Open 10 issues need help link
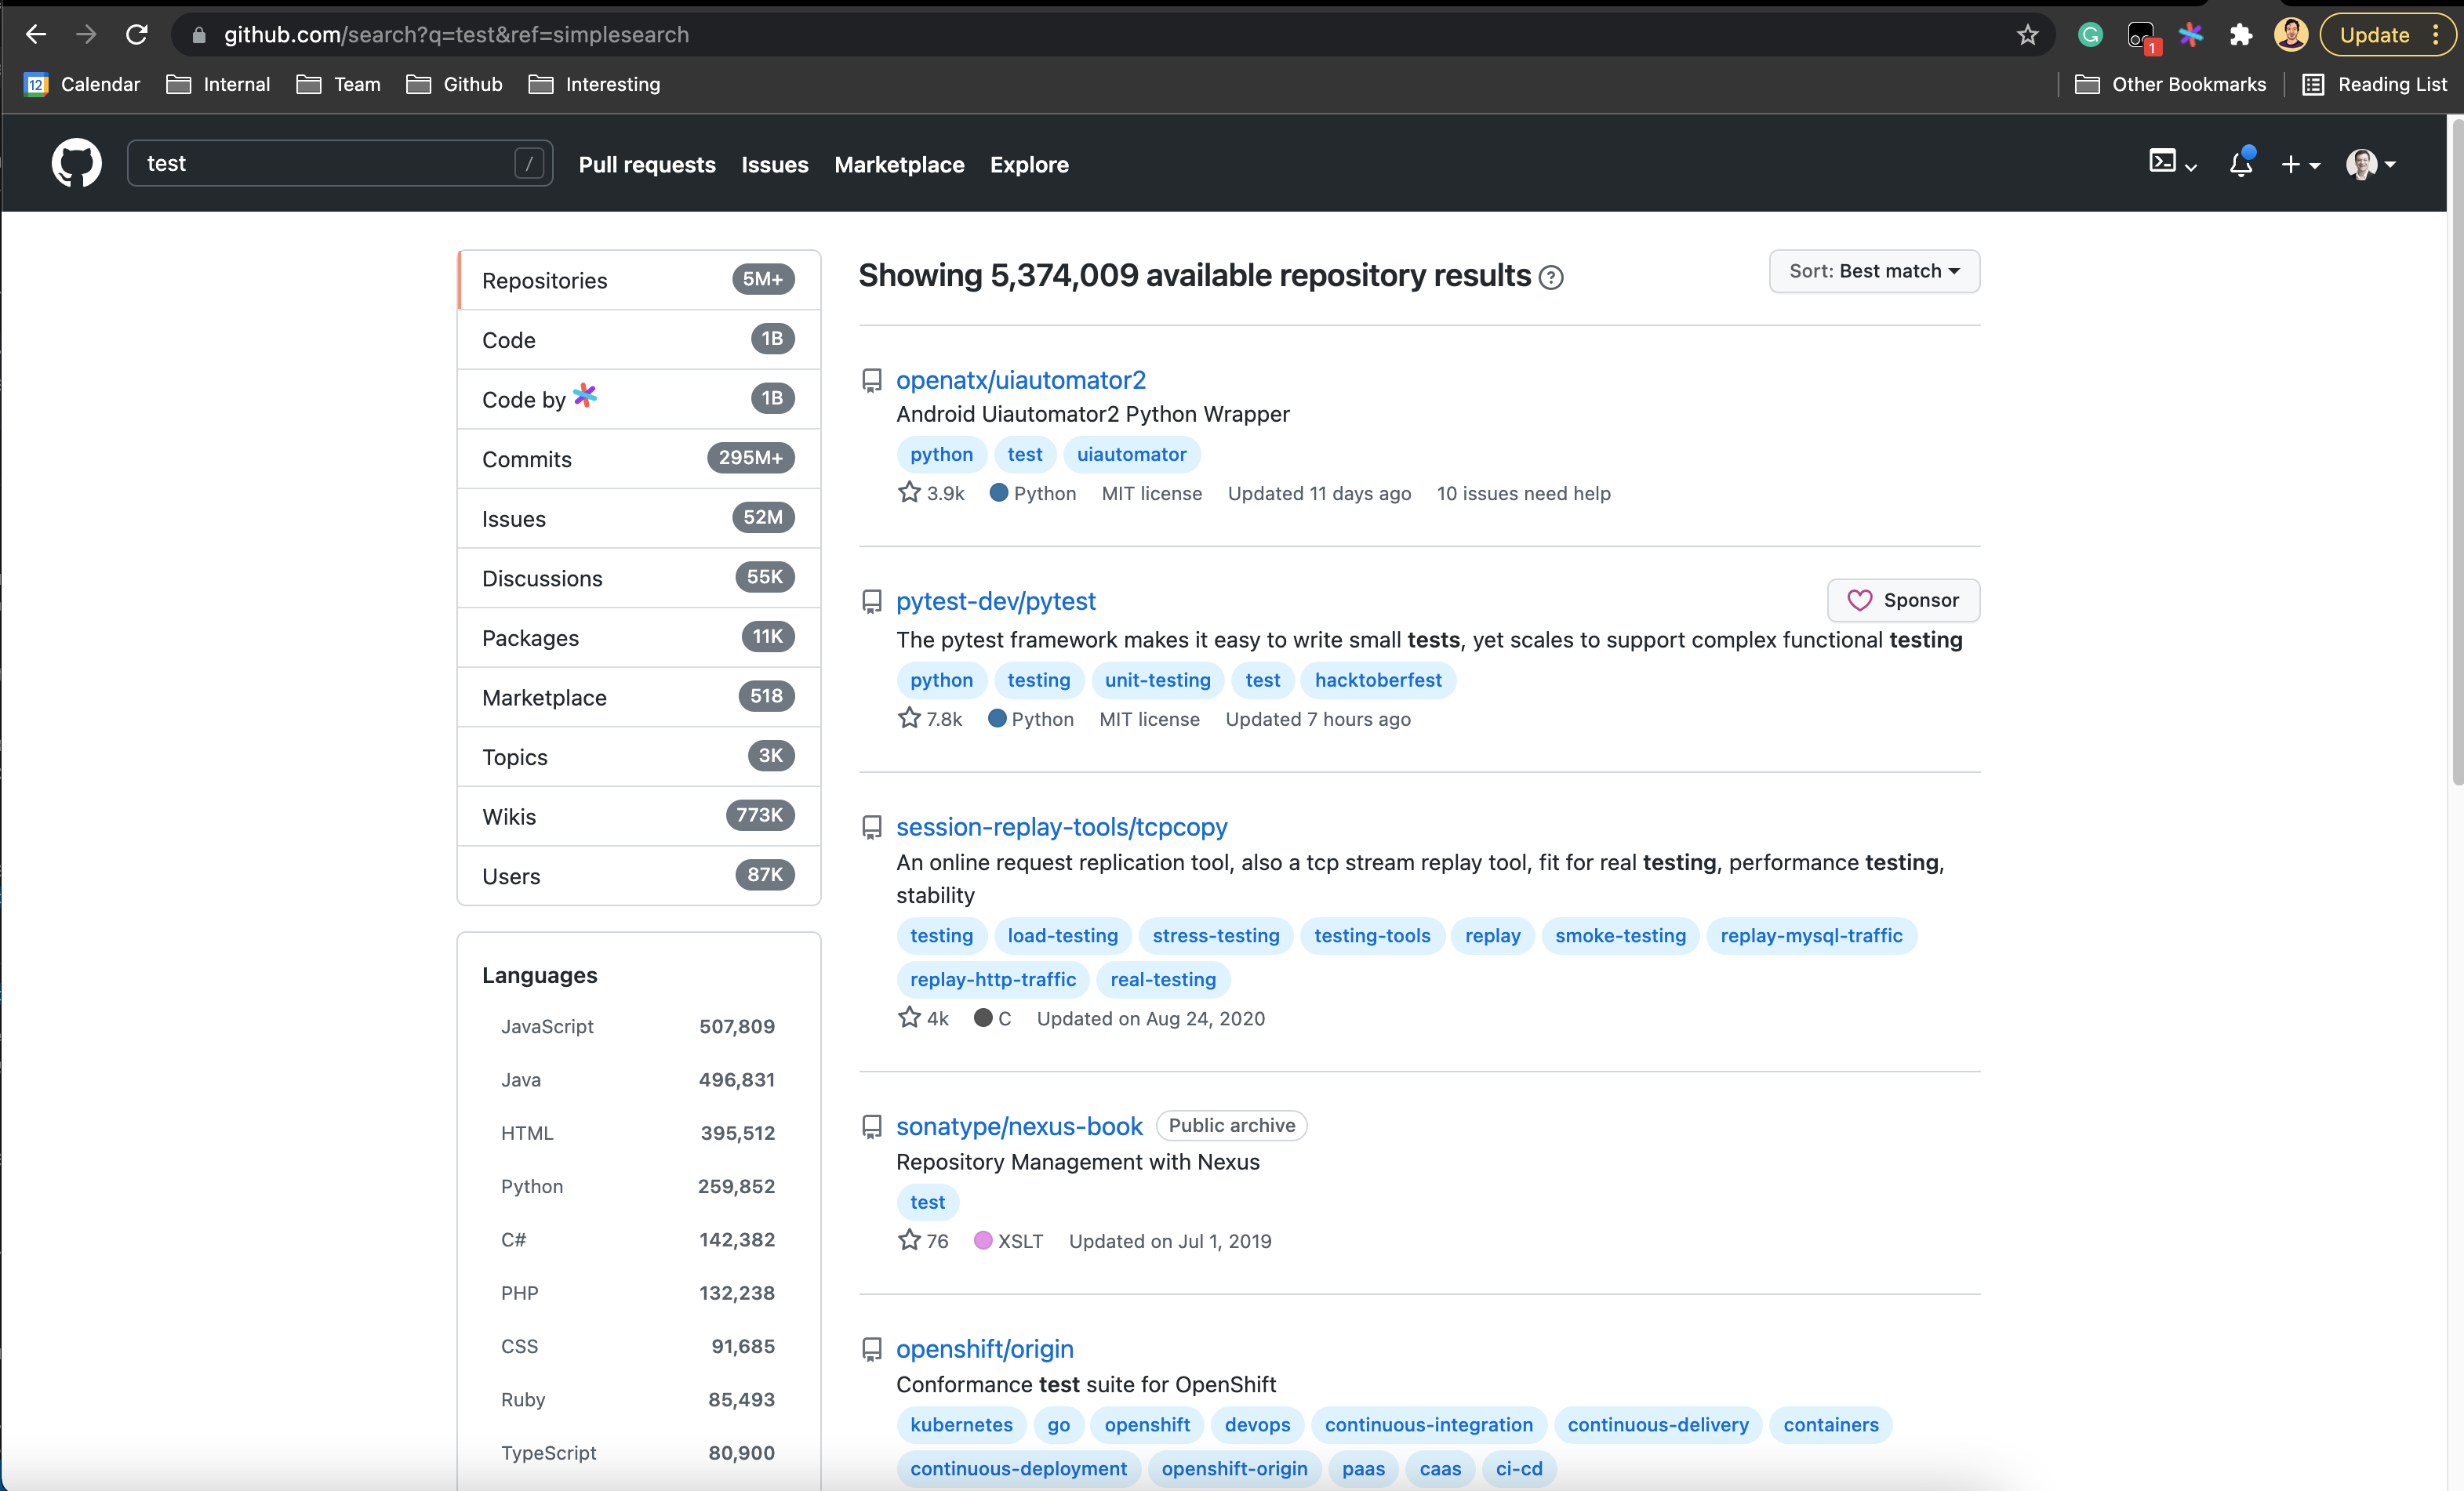Screen dimensions: 2464x1491 [1523, 492]
